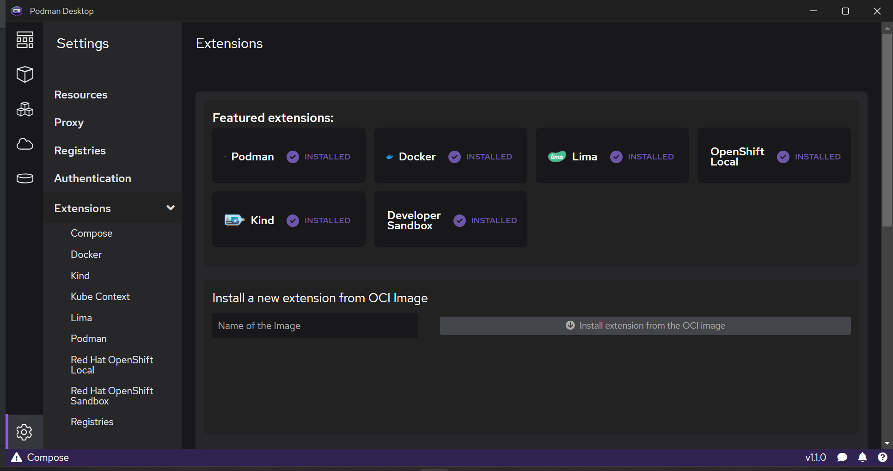Click the INSTALLED label on Podman card

[327, 157]
